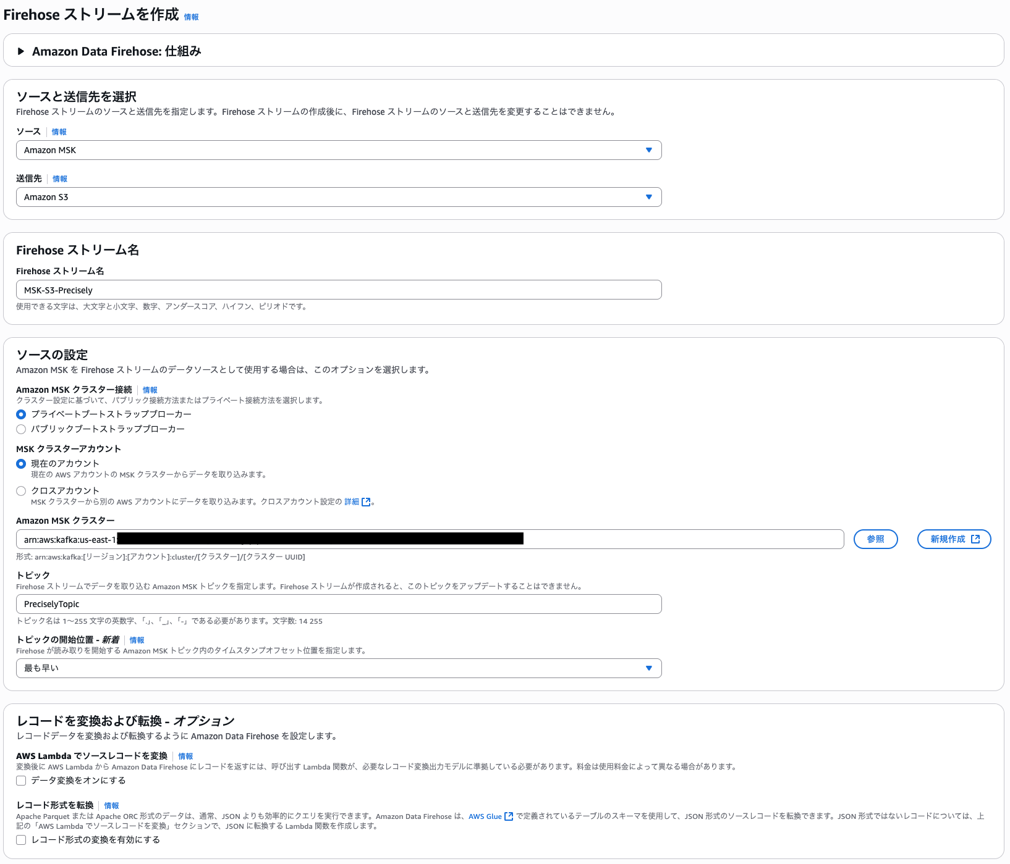Click the MSK クラスターアカウント label

coord(69,449)
